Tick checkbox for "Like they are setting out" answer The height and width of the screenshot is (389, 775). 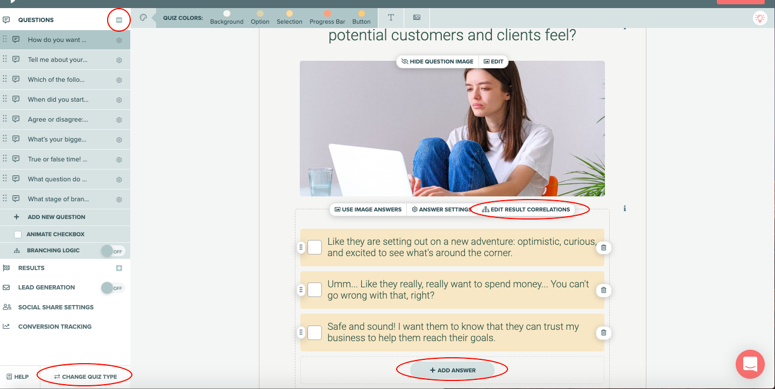point(314,247)
